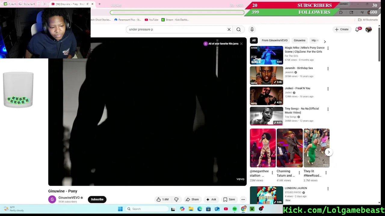Show next Shorts with right arrow
Image resolution: width=385 pixels, height=216 pixels.
(329, 152)
